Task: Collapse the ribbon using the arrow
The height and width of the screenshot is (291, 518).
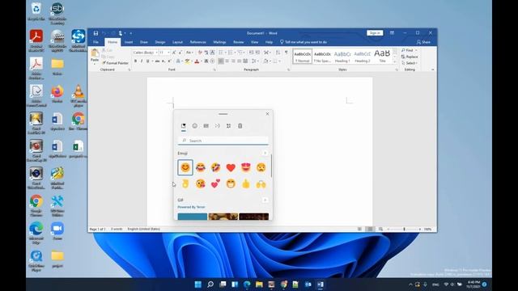Action: point(432,70)
